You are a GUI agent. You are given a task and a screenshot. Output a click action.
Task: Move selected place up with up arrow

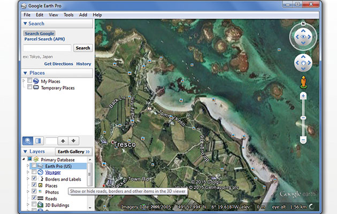tap(63, 141)
